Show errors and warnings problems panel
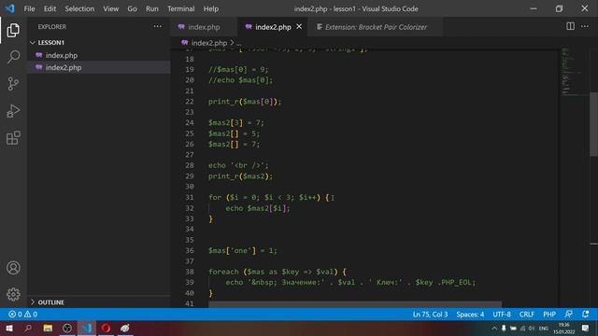The height and width of the screenshot is (336, 598). click(x=22, y=315)
